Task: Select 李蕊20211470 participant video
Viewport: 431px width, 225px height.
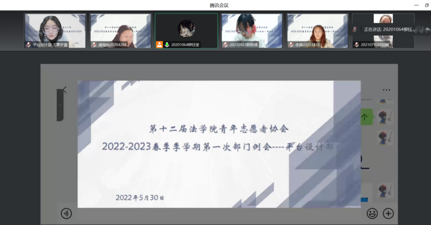Action: point(317,31)
